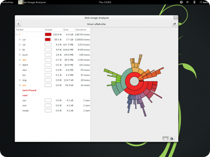Click the 'linux-u8ah.site' location title
Screen dimensions: 210x157
(x=97, y=24)
